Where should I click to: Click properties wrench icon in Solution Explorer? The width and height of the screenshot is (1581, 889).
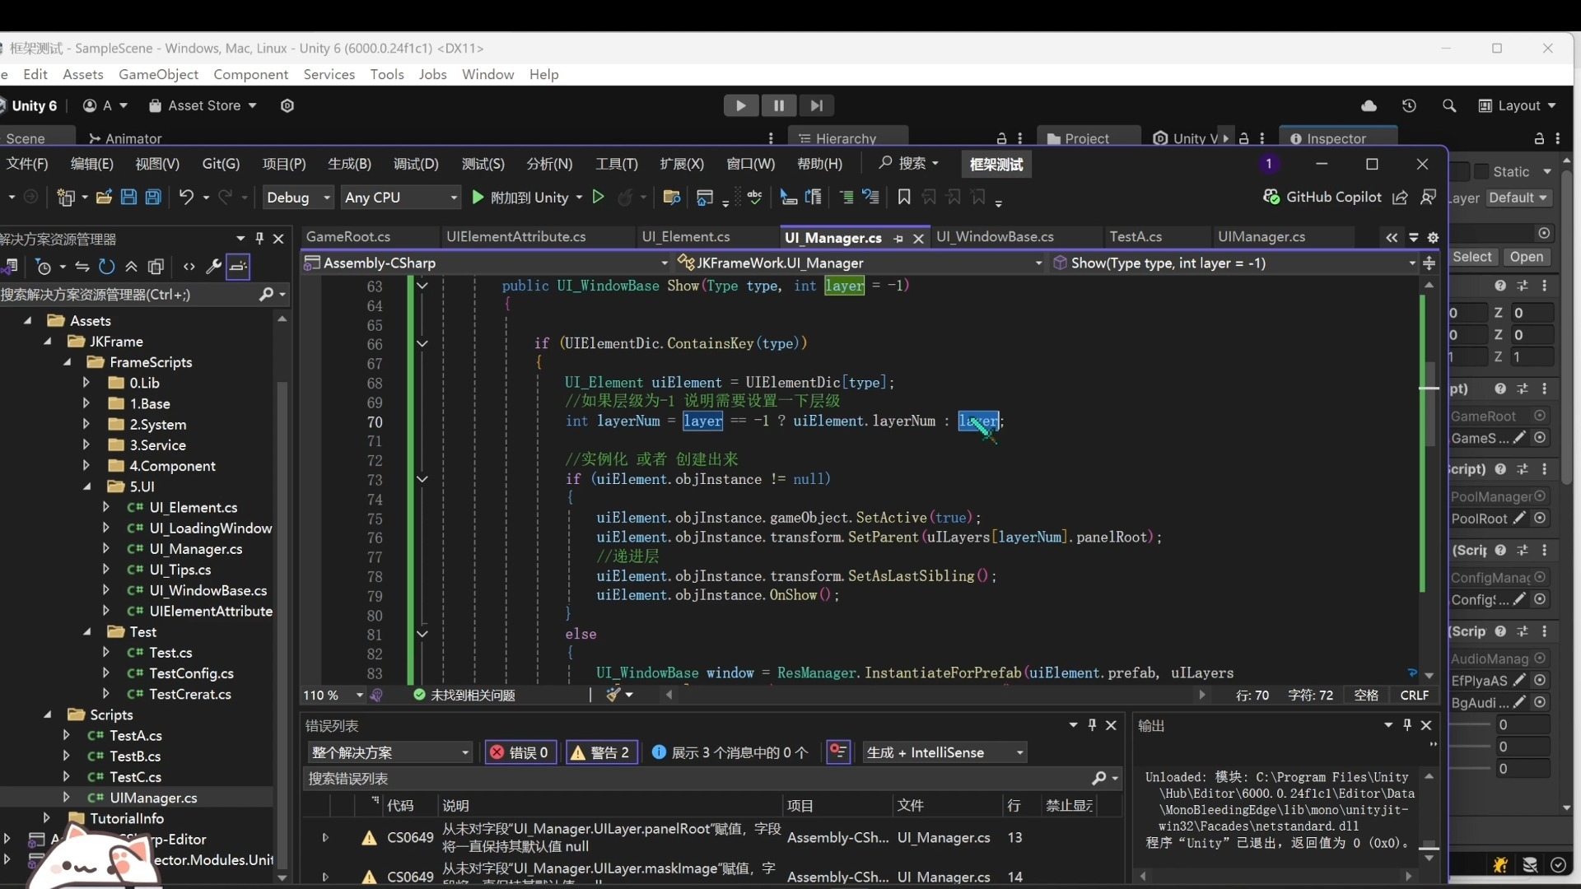click(213, 266)
